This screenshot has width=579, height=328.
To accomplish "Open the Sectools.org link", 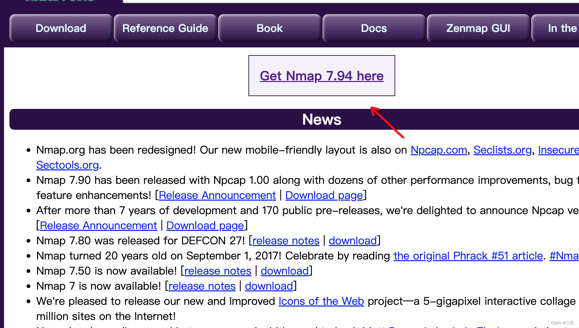I will pos(68,165).
